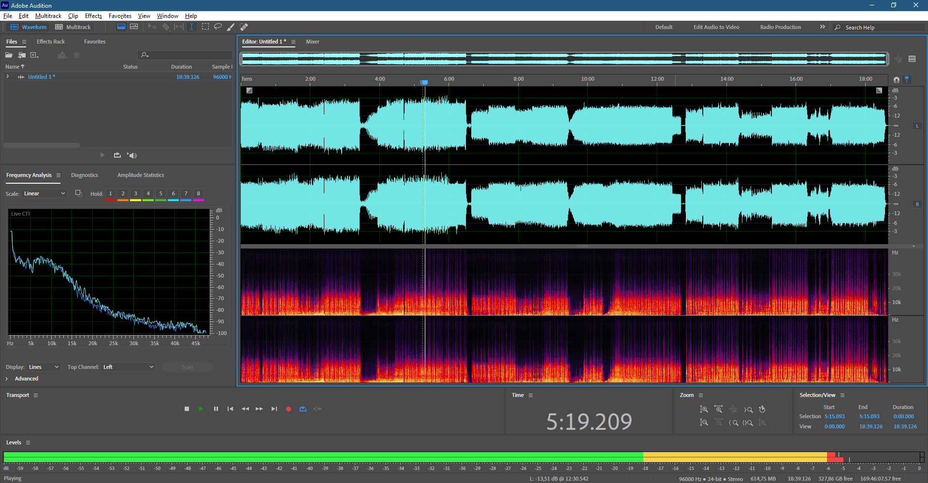Click the Files panel search field
Screen dimensions: 928x483
point(185,55)
